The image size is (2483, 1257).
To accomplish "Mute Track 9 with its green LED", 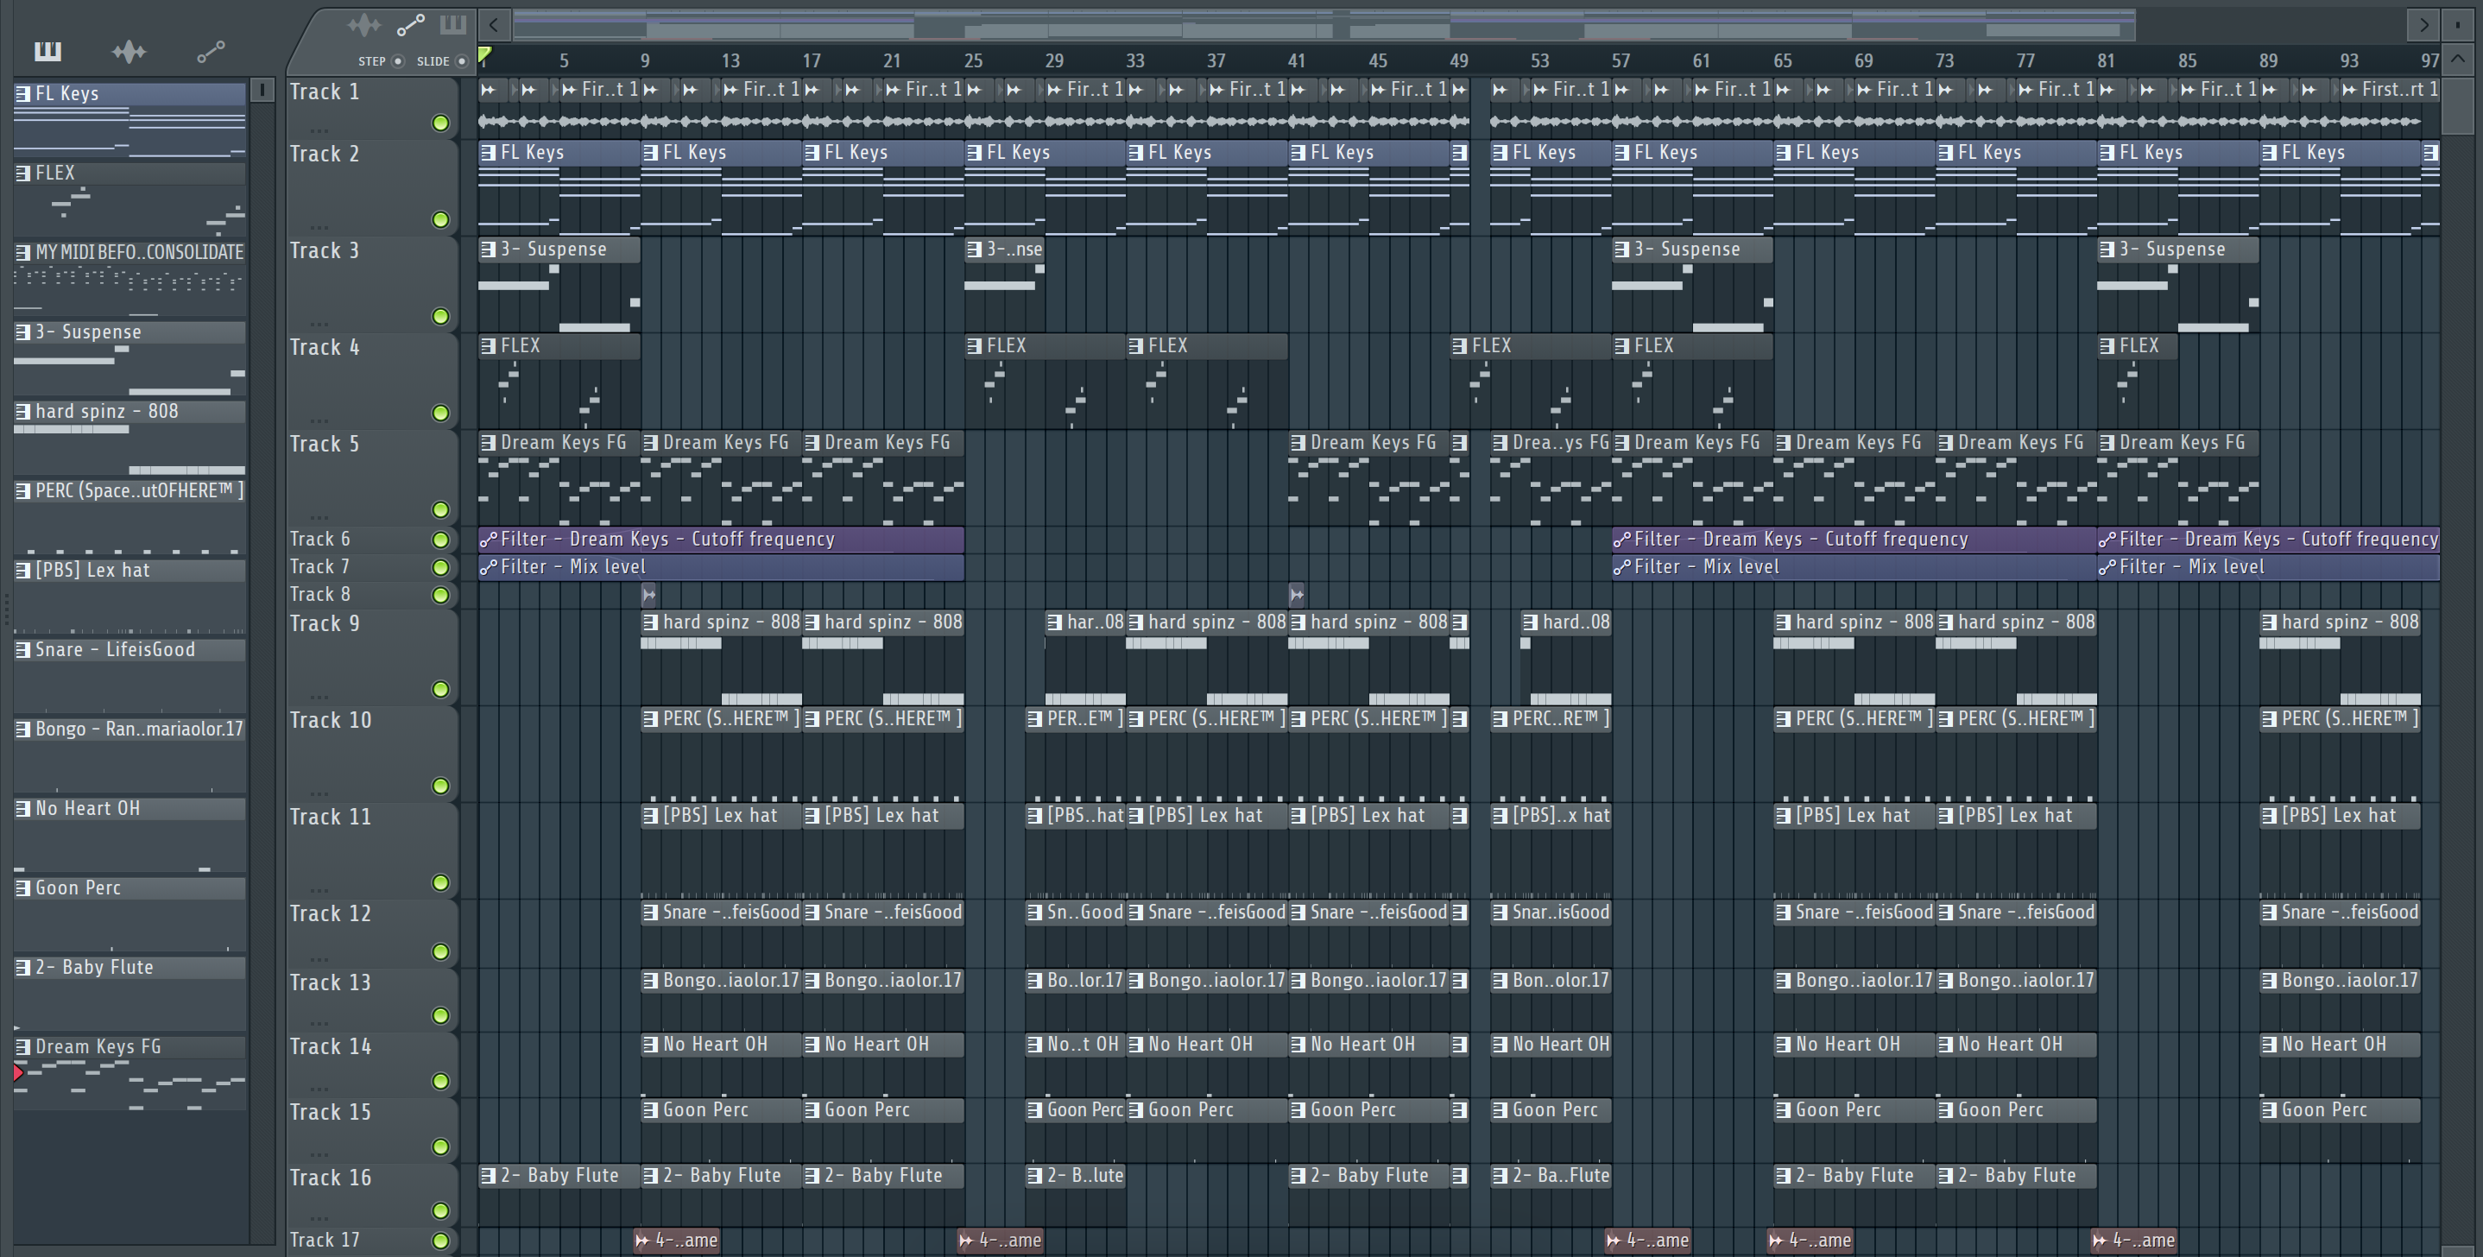I will [x=440, y=689].
